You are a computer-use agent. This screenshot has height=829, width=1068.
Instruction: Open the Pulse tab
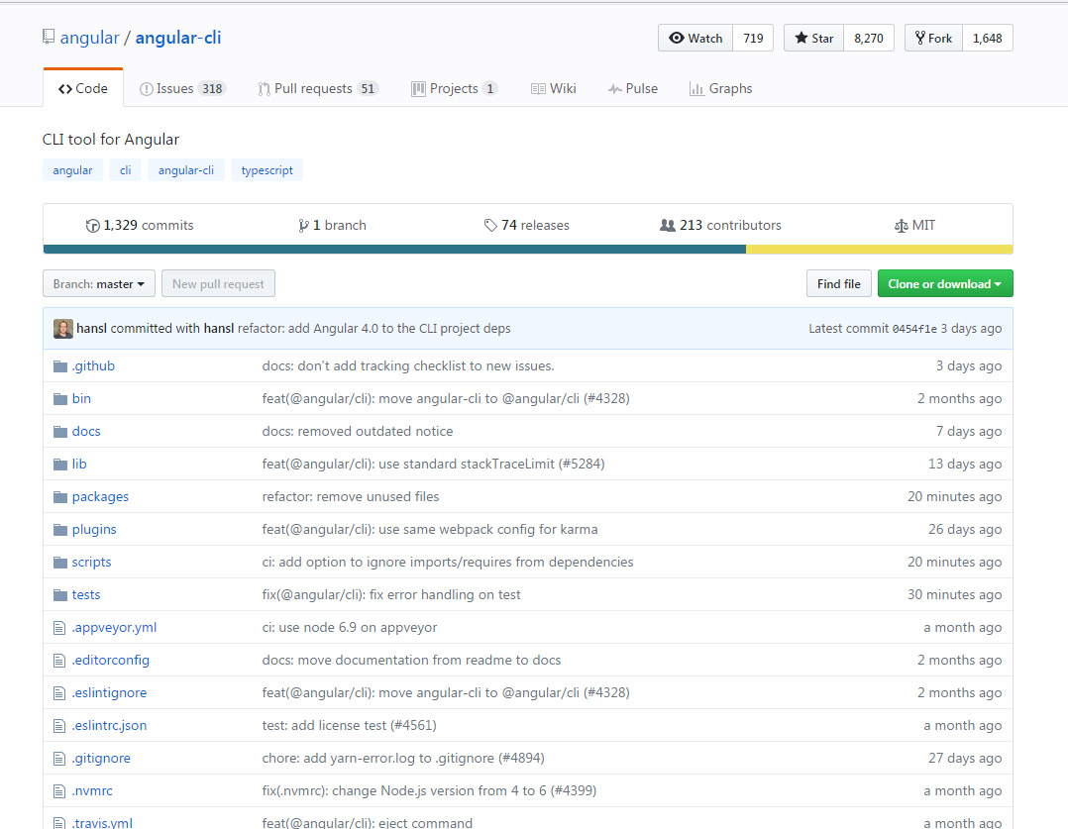633,88
